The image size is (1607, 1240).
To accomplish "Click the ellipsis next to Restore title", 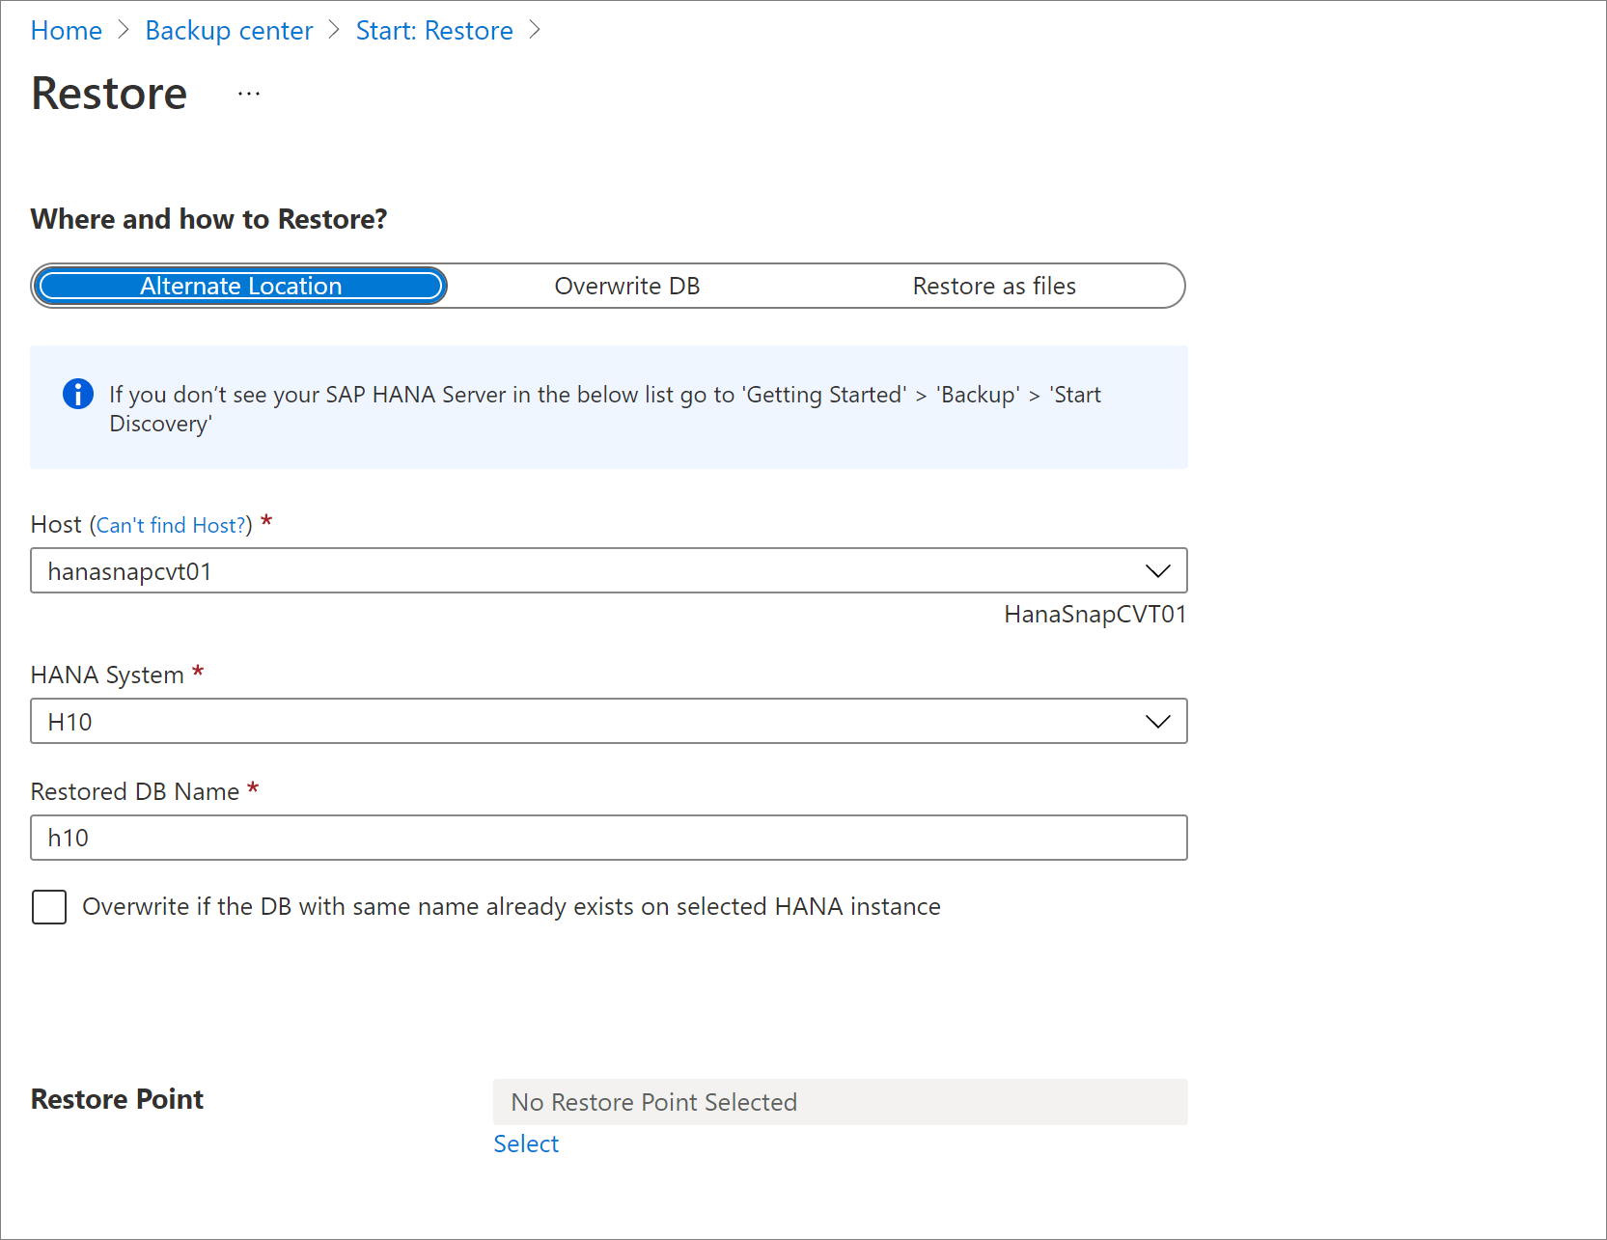I will pyautogui.click(x=248, y=92).
